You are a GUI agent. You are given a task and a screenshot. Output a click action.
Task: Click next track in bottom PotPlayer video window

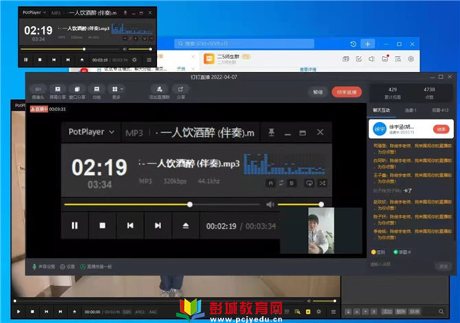click(61, 311)
